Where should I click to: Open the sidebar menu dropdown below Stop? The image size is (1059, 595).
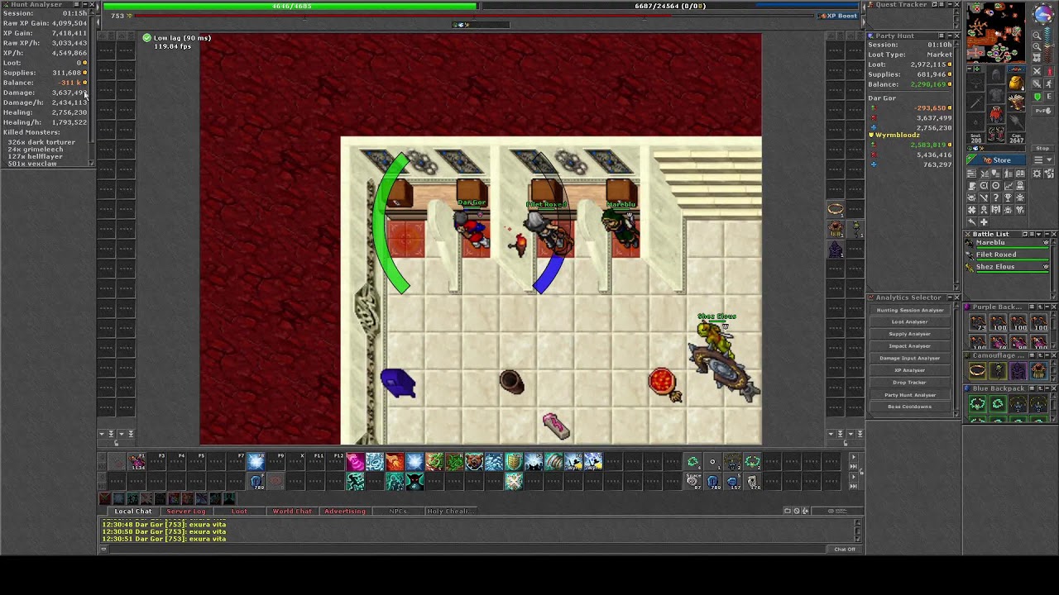(x=1042, y=159)
